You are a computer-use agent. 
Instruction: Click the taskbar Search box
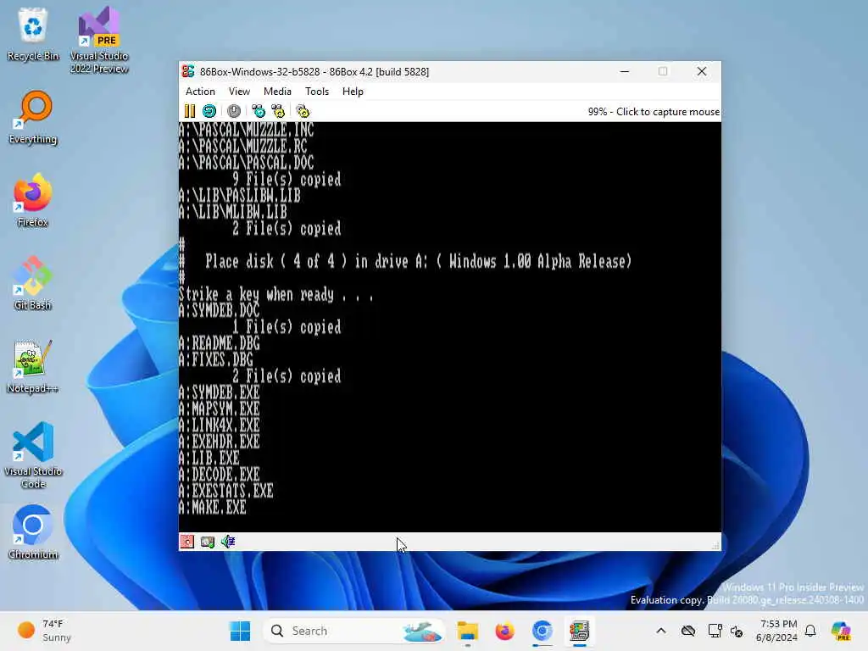pos(354,631)
